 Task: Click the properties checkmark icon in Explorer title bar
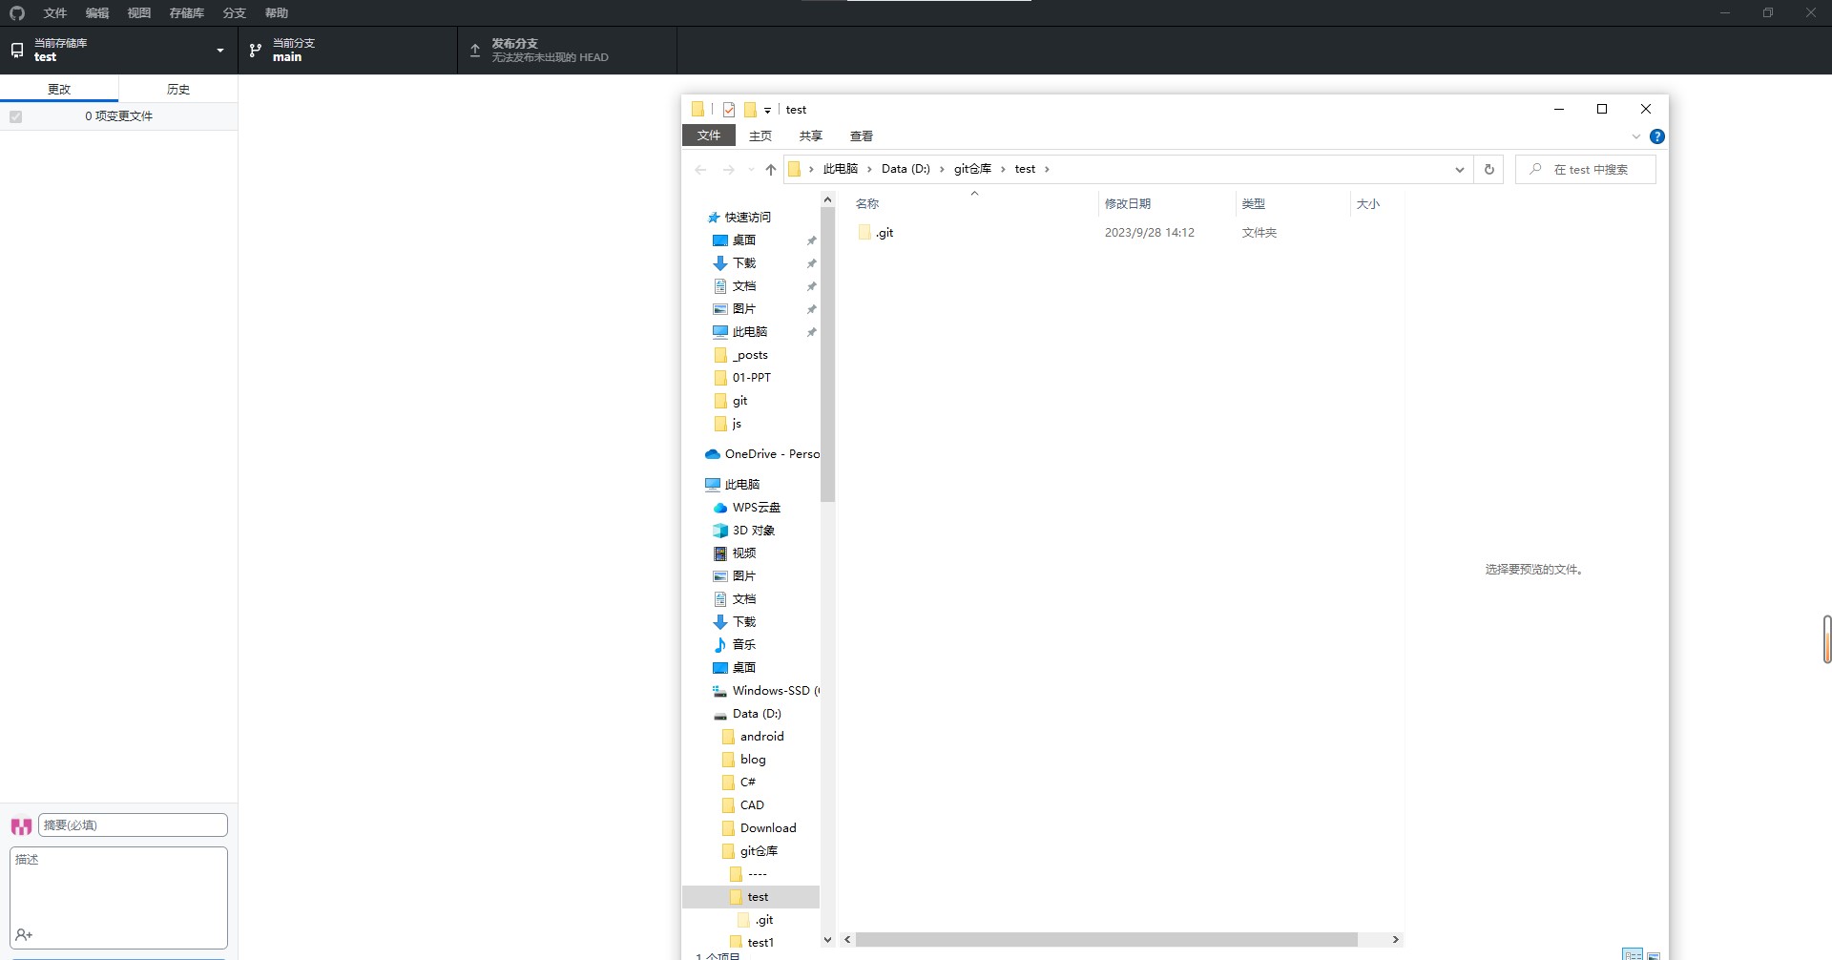coord(729,110)
